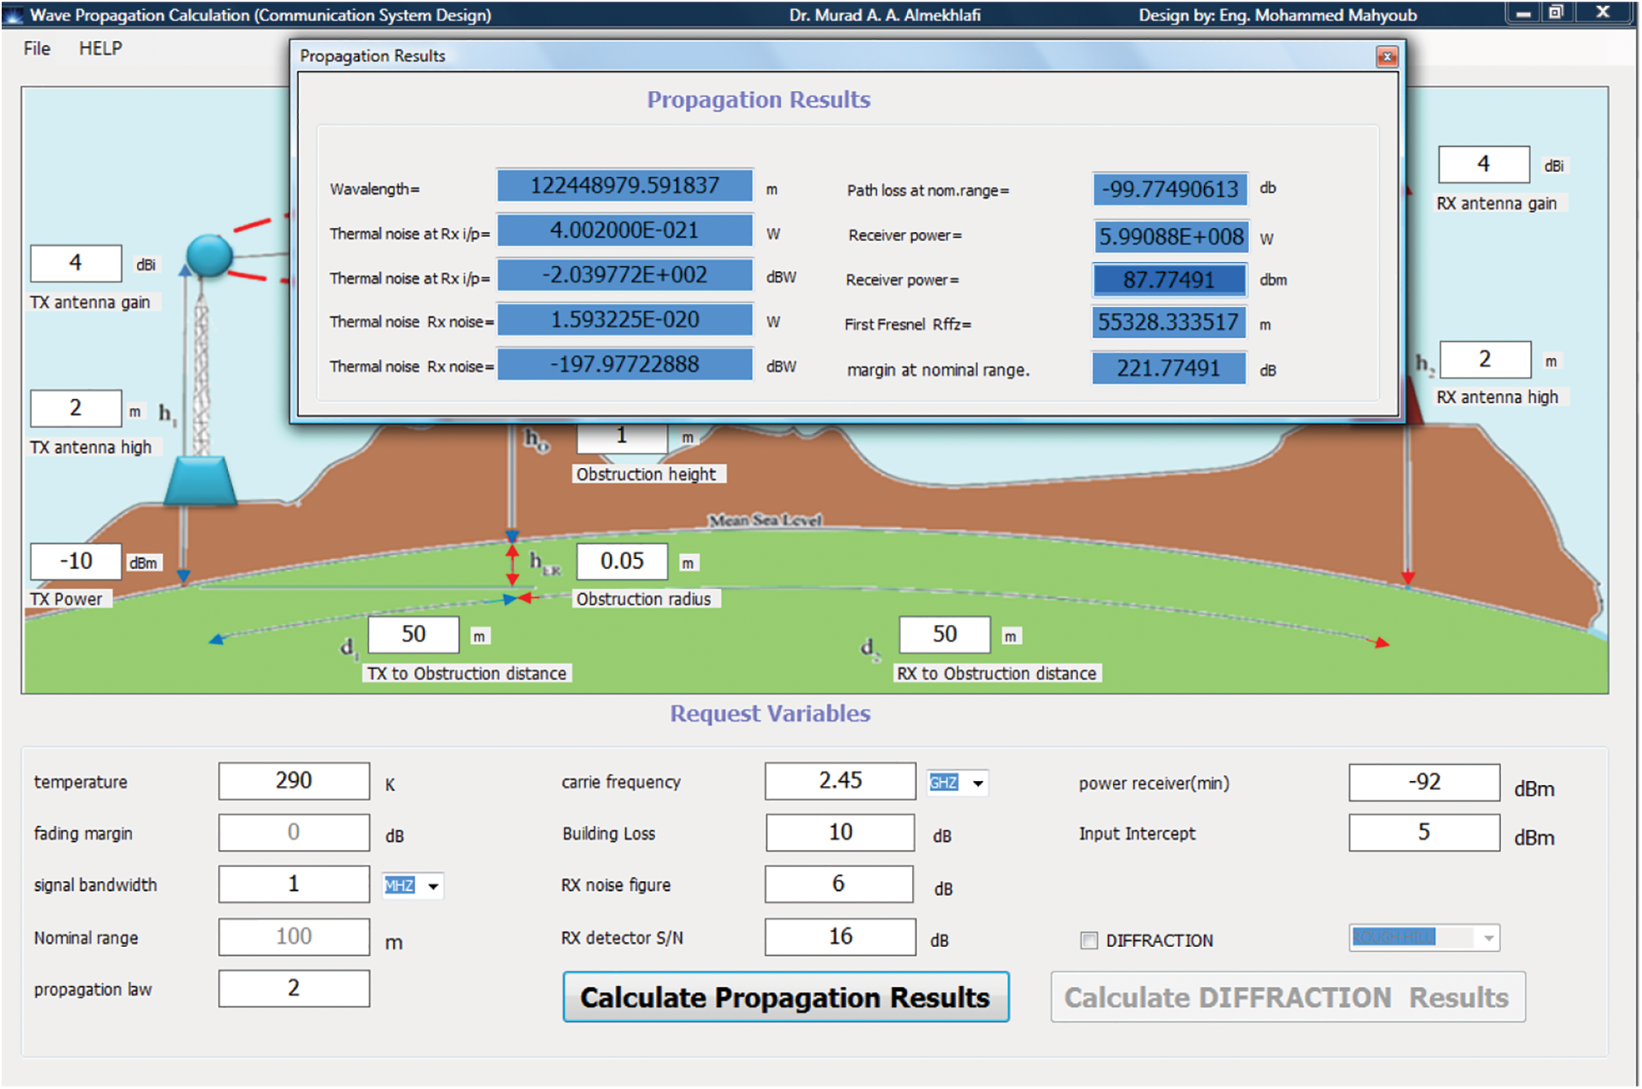This screenshot has width=1642, height=1089.
Task: Enable the DIFFRACTION checkbox
Action: pos(1088,940)
